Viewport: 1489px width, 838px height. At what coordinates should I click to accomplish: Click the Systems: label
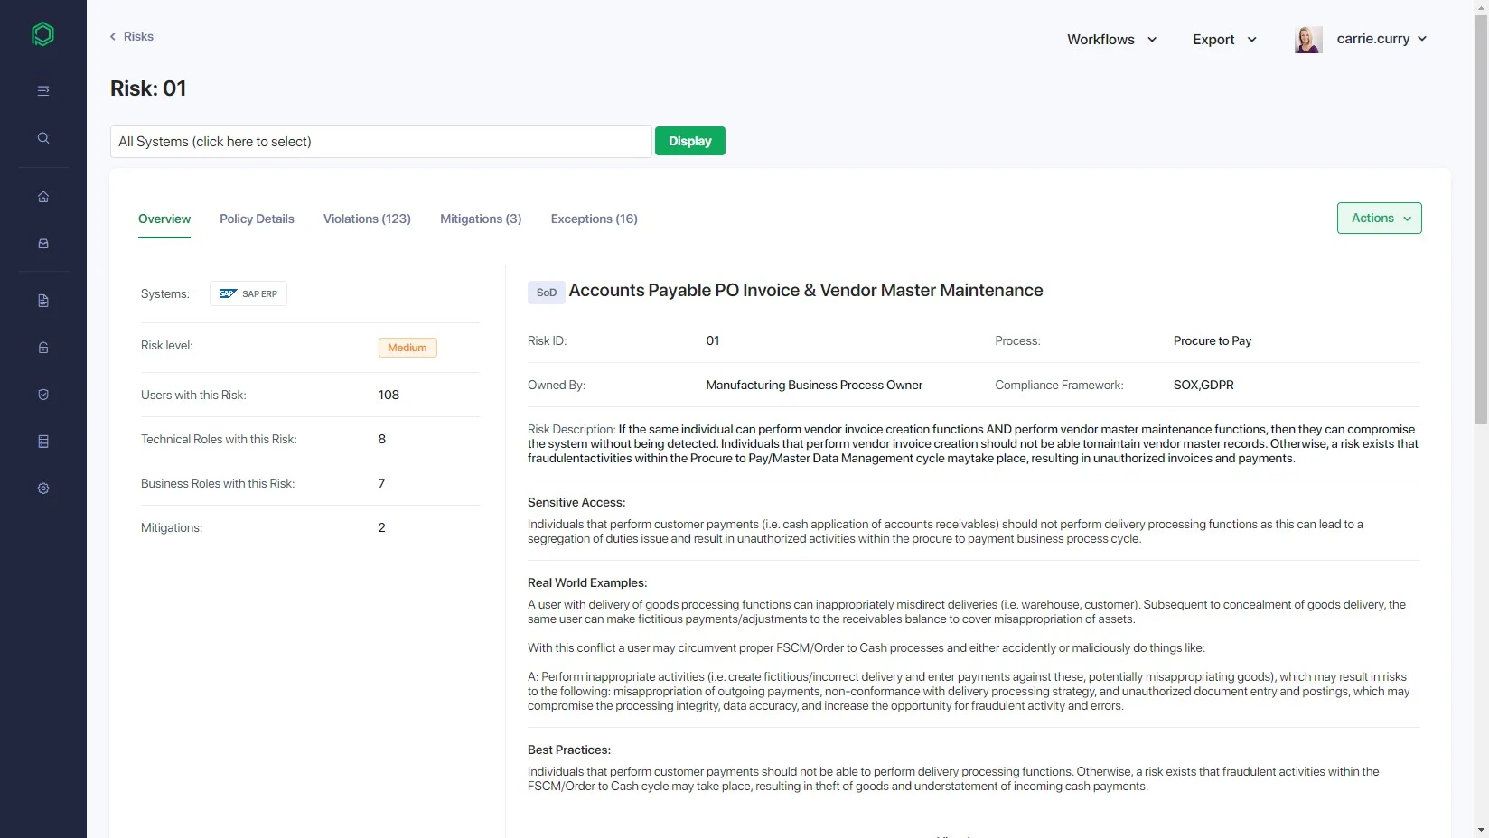[165, 294]
